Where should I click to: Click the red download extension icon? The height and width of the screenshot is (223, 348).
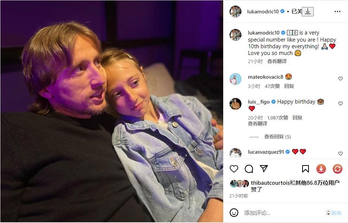pos(321,169)
